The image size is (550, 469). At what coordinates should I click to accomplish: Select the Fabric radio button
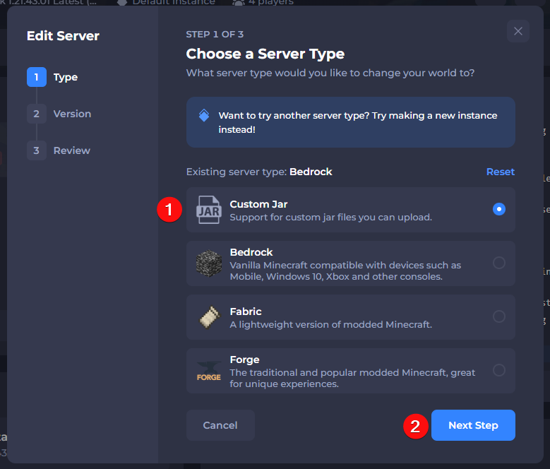(x=499, y=316)
